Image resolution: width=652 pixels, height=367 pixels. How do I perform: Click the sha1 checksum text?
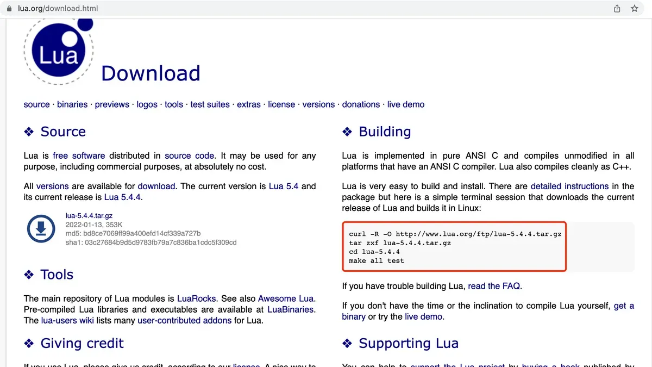pyautogui.click(x=151, y=242)
